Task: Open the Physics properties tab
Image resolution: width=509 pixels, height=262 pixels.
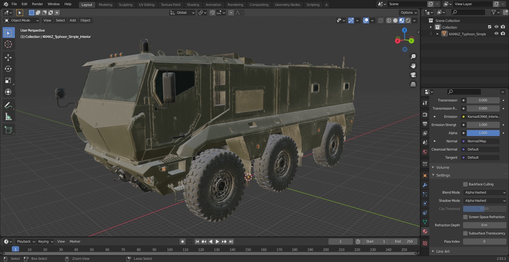Action: point(425,203)
